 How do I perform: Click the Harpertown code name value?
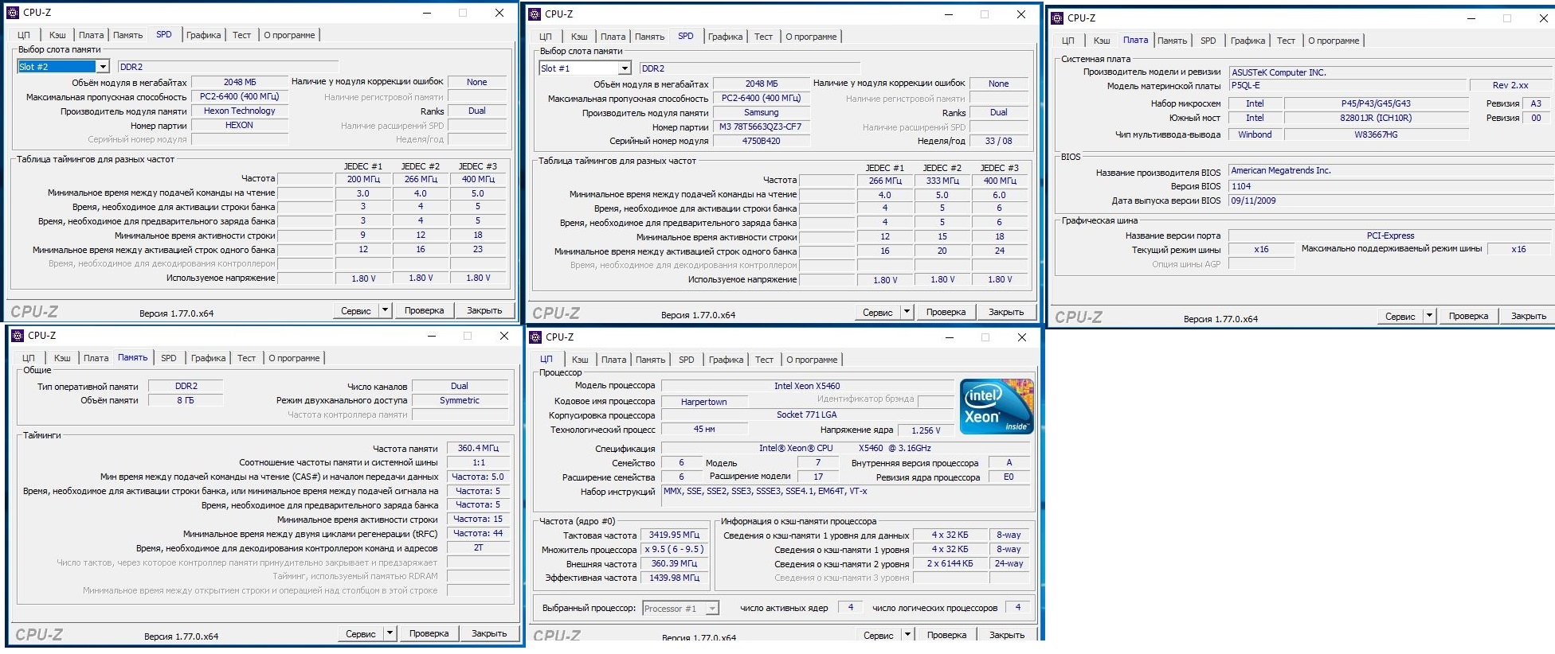tap(704, 402)
